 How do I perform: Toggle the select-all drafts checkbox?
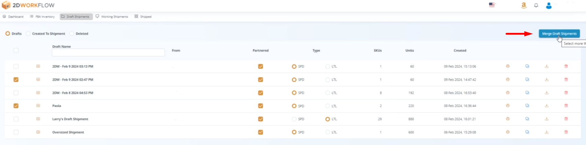click(16, 50)
